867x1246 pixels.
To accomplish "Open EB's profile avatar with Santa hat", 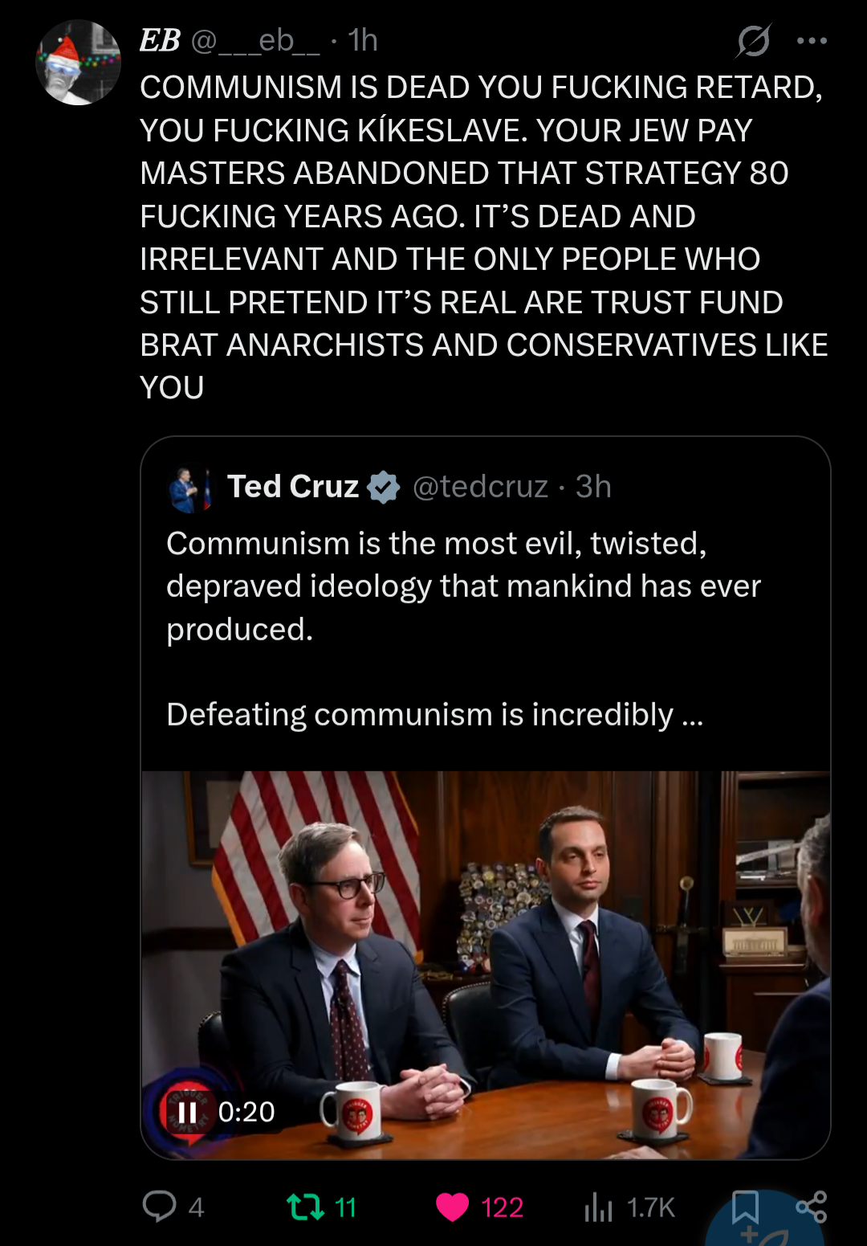I will point(78,63).
